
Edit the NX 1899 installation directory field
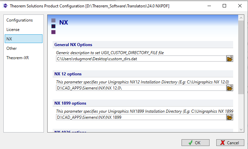click(x=141, y=117)
